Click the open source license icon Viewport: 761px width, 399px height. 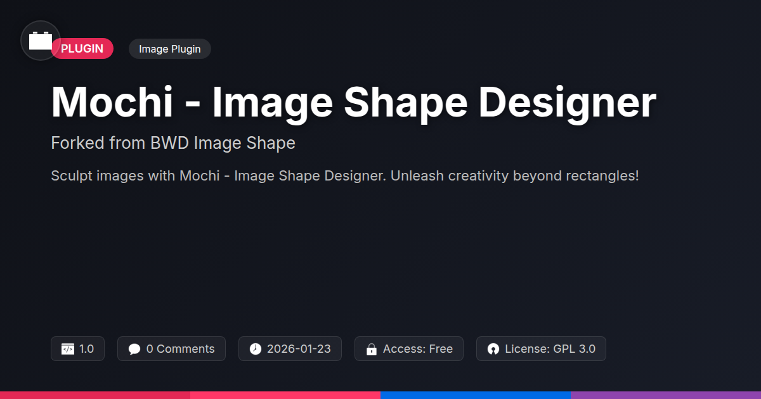[493, 349]
